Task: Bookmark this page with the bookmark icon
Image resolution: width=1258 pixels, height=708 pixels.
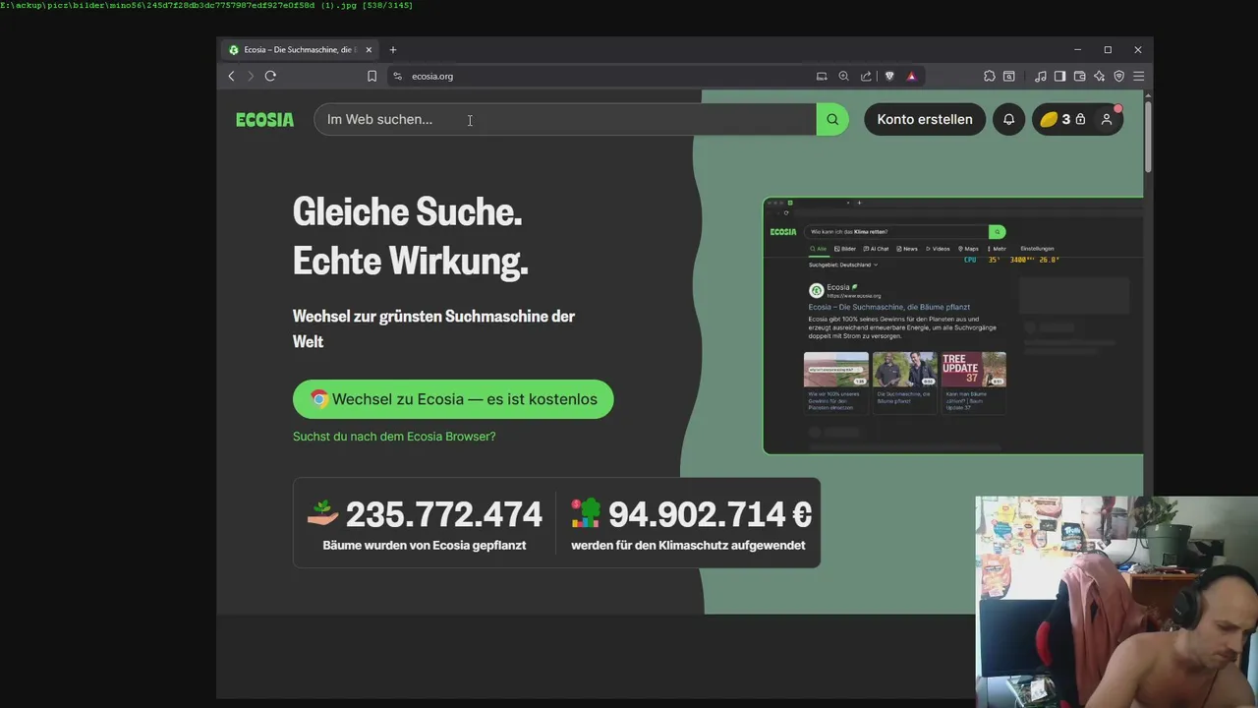Action: point(372,76)
